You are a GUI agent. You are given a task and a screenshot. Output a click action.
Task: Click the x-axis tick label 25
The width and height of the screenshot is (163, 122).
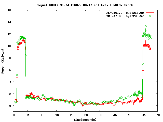(x=86, y=115)
